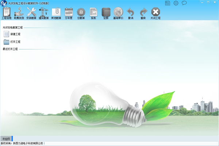Open 安装概算 wrench and screwdriver icon
219x146 pixels.
(31, 12)
